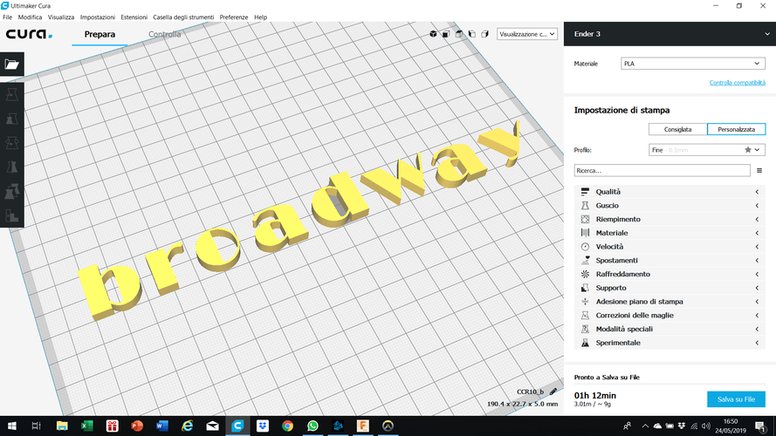Screen dimensions: 776x436
Task: Open the Visualizza menu
Action: [61, 17]
